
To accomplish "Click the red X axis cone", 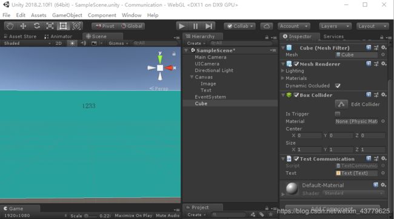I will pyautogui.click(x=169, y=68).
